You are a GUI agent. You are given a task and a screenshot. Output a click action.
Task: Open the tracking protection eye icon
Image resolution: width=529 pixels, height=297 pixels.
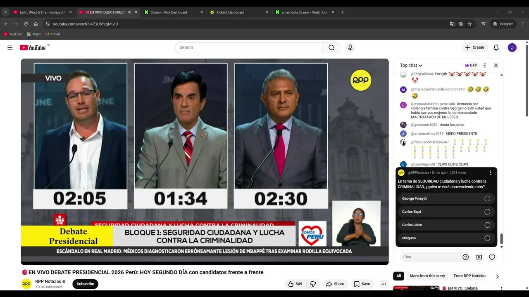pyautogui.click(x=461, y=24)
